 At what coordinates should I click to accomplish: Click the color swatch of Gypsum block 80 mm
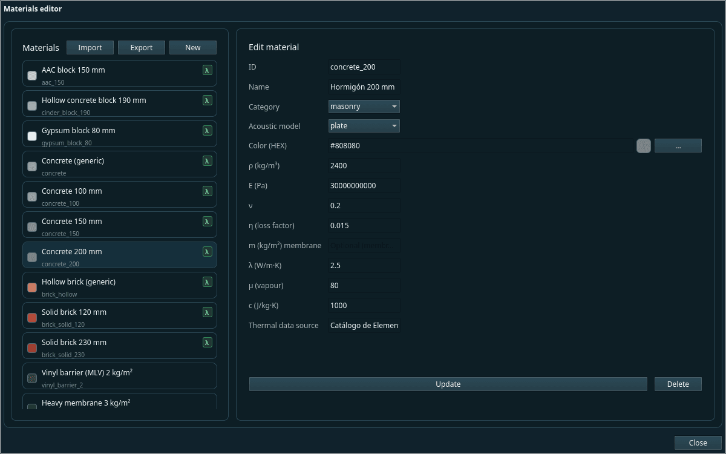pyautogui.click(x=32, y=136)
